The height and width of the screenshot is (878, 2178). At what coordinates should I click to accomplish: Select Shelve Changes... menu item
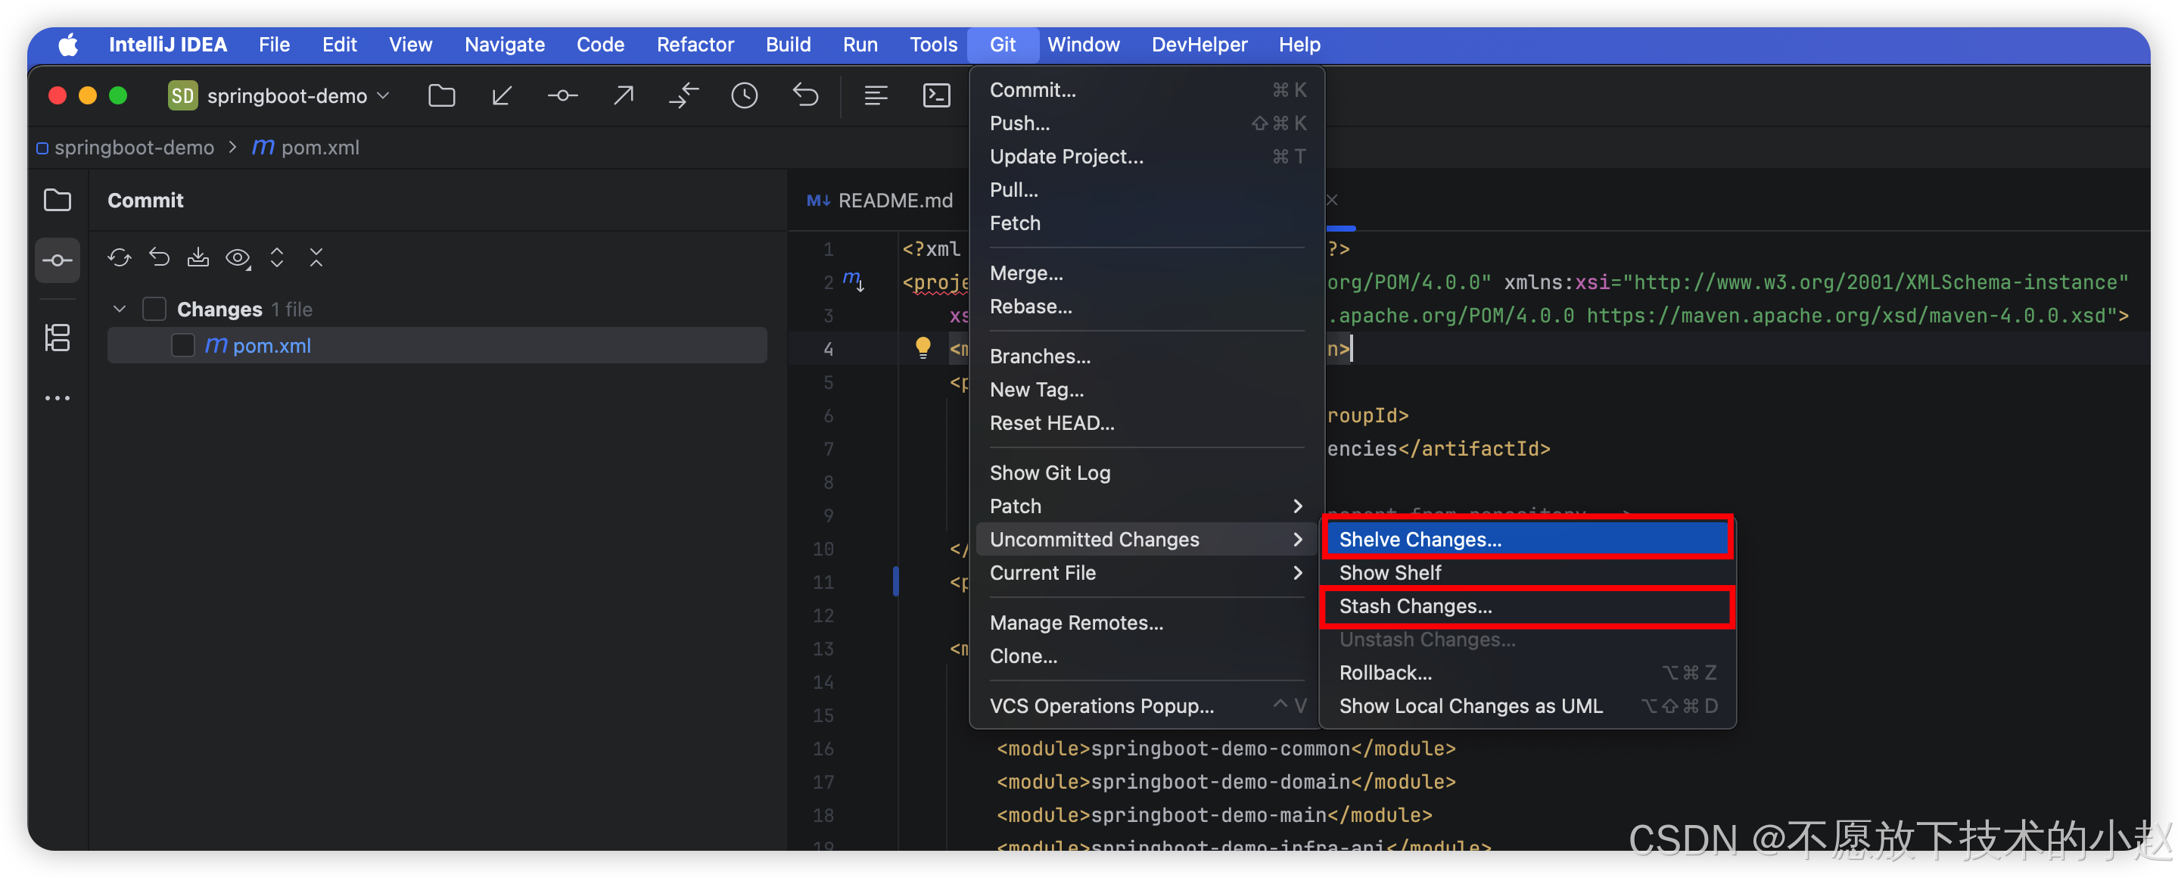(1526, 539)
